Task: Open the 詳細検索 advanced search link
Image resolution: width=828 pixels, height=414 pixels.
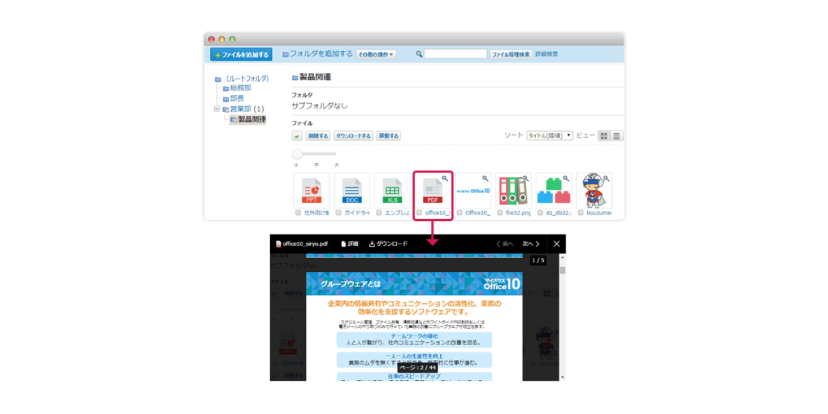Action: [x=546, y=54]
